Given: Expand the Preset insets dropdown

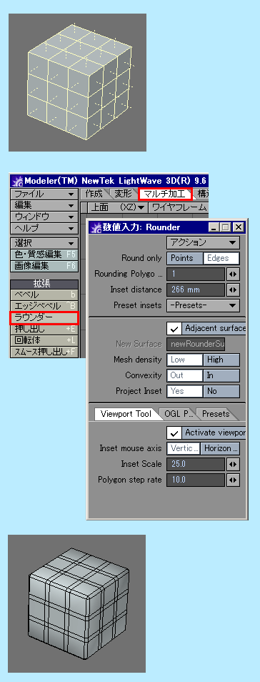Looking at the screenshot, I should tap(203, 305).
